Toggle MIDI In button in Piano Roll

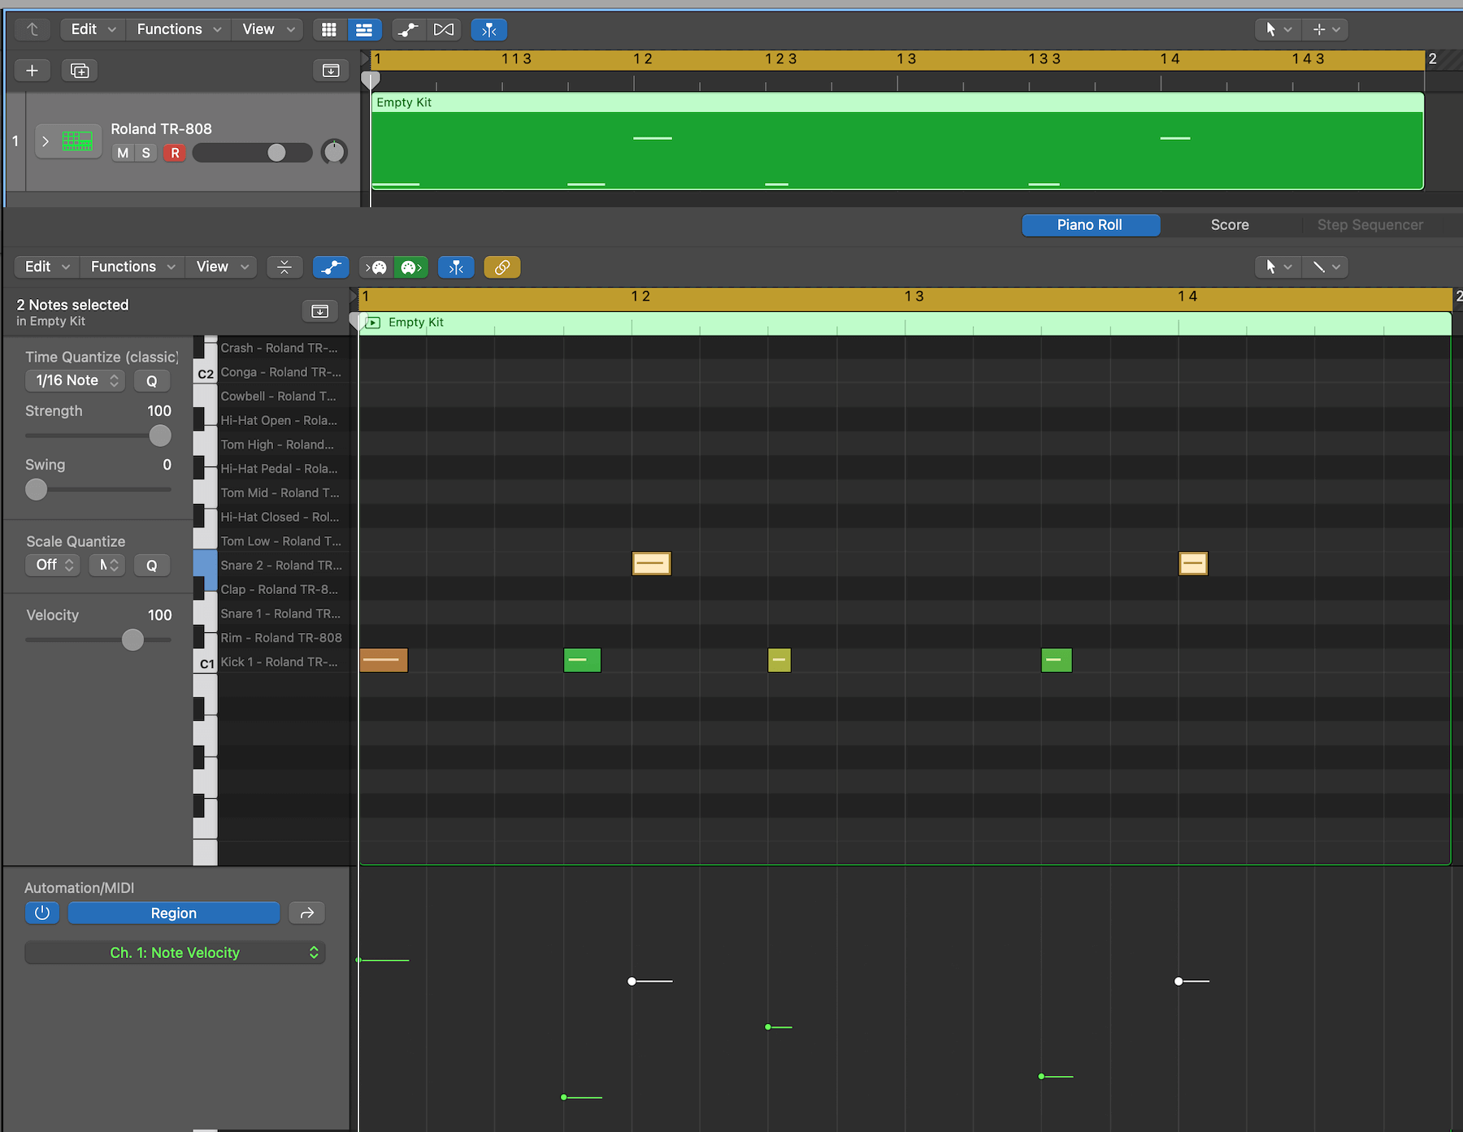[x=376, y=267]
